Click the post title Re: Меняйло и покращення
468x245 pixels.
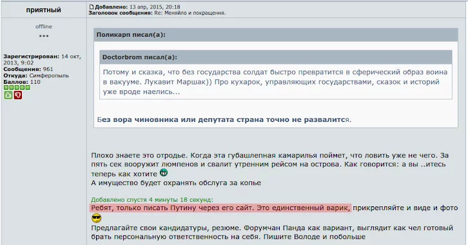point(190,13)
